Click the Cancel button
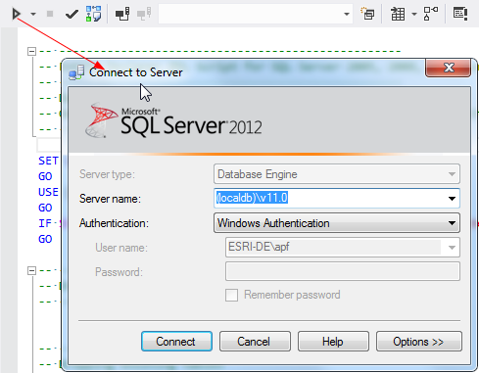 click(255, 342)
